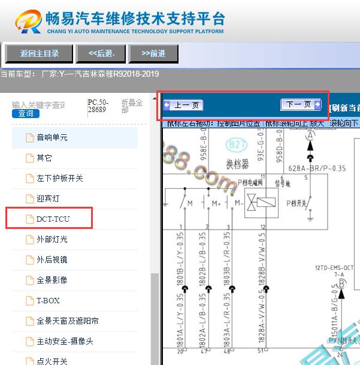Click document icon beside 主动安全-摄像头
The image size is (360, 365).
pyautogui.click(x=29, y=341)
